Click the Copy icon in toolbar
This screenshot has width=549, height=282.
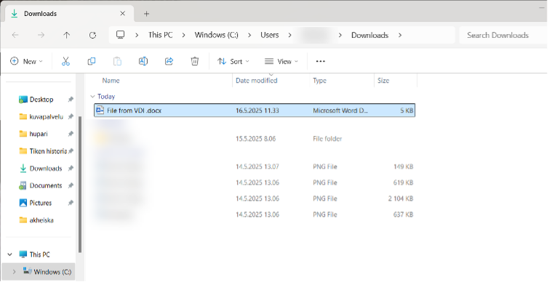point(92,61)
